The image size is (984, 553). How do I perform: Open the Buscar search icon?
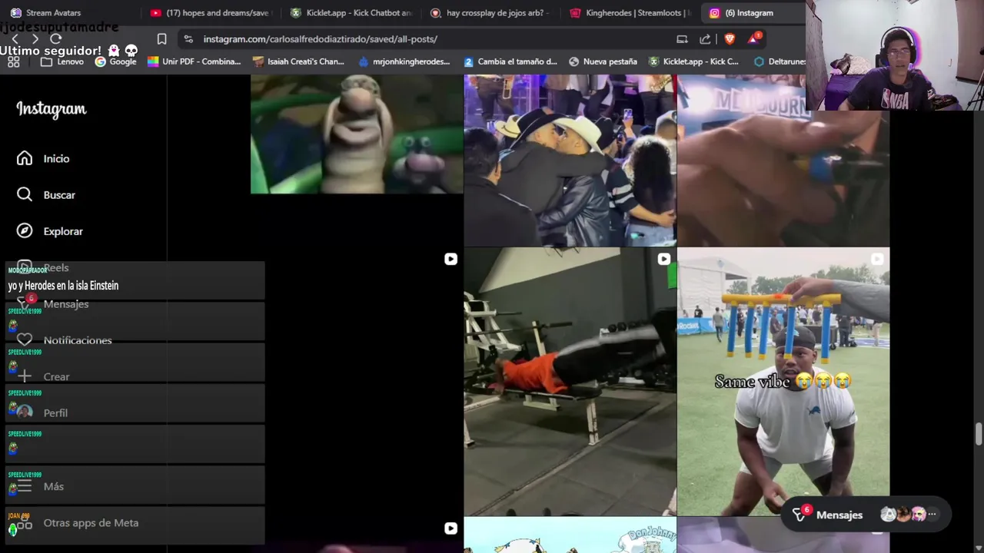point(25,195)
